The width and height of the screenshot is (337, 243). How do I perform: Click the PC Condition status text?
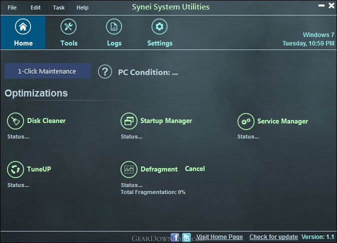point(148,72)
